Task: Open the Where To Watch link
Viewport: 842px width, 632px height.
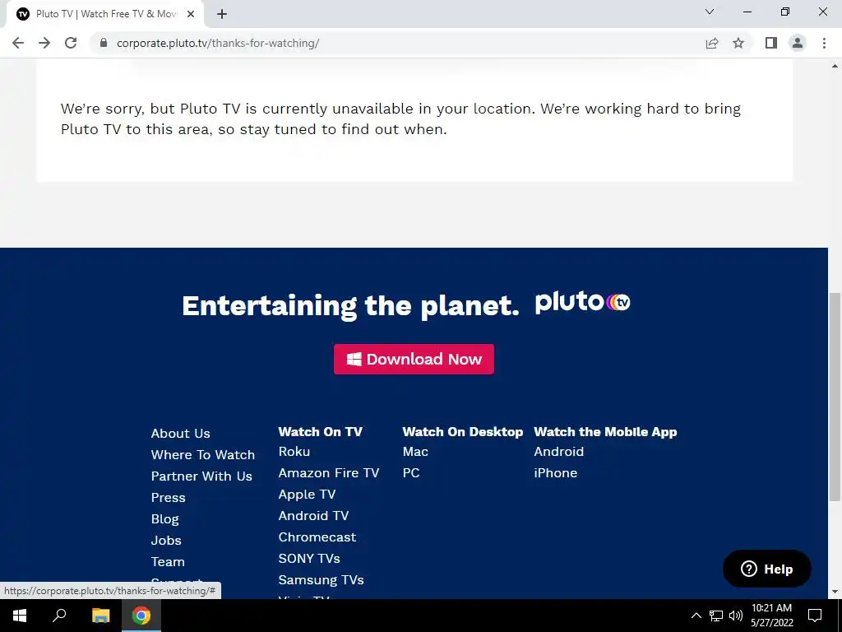Action: (203, 454)
